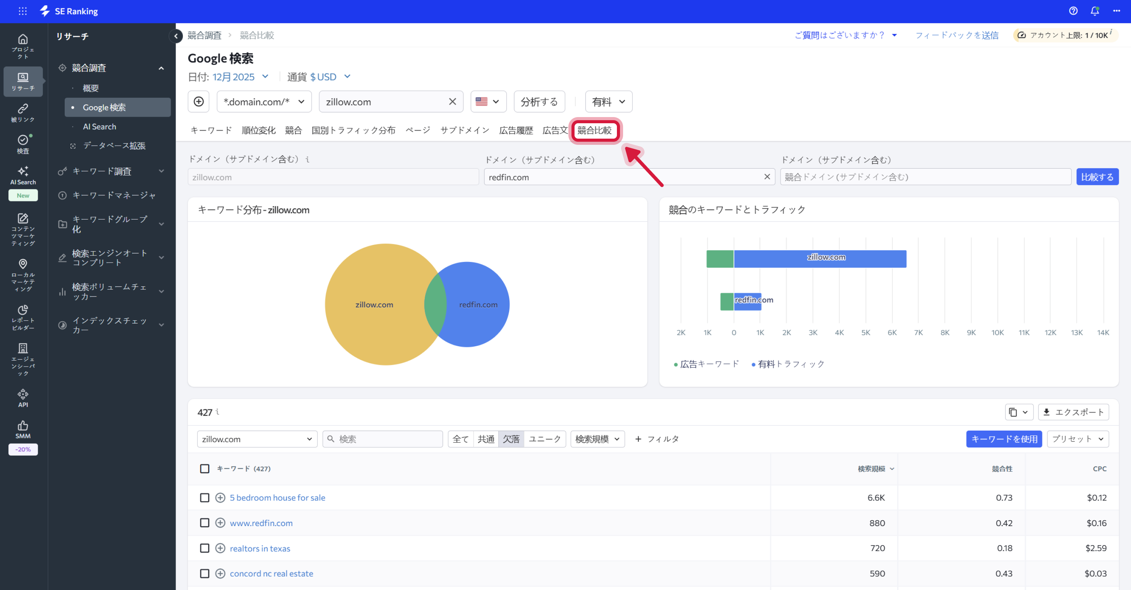This screenshot has height=590, width=1131.
Task: Select all keywords via header checkbox
Action: [x=204, y=468]
